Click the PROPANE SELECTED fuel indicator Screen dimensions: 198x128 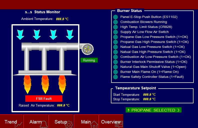tap(153, 110)
